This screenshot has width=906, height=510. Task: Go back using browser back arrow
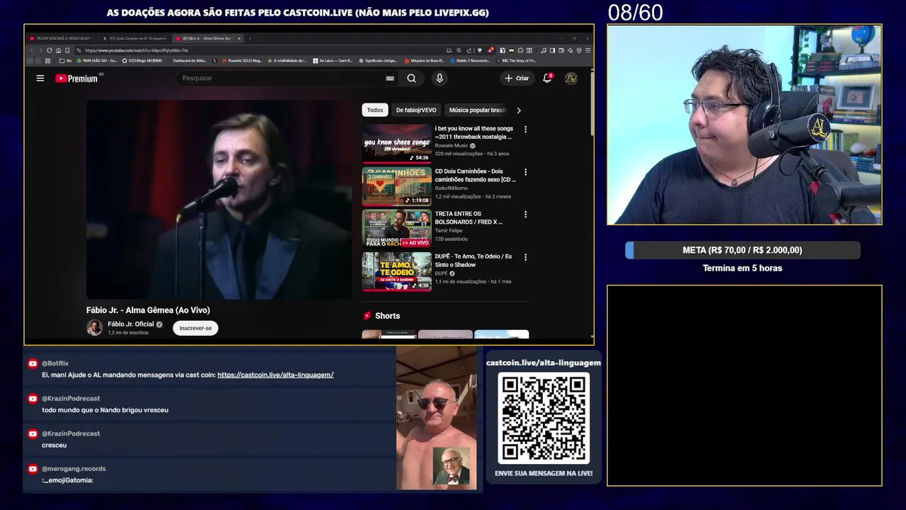[x=32, y=50]
